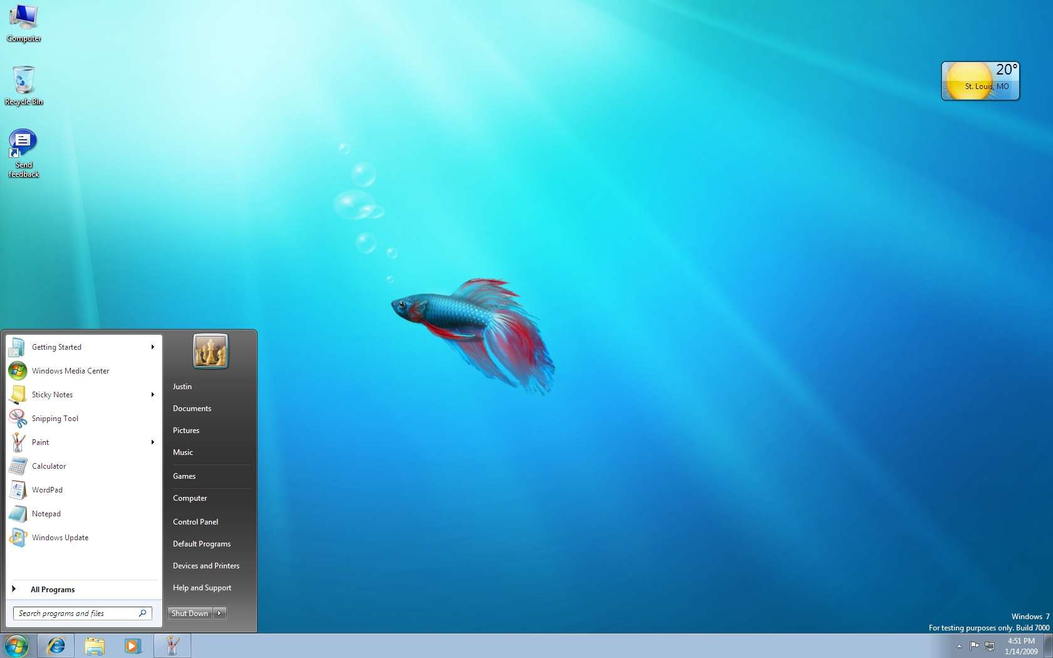Open Devices and Printers
1053x658 pixels.
coord(206,566)
